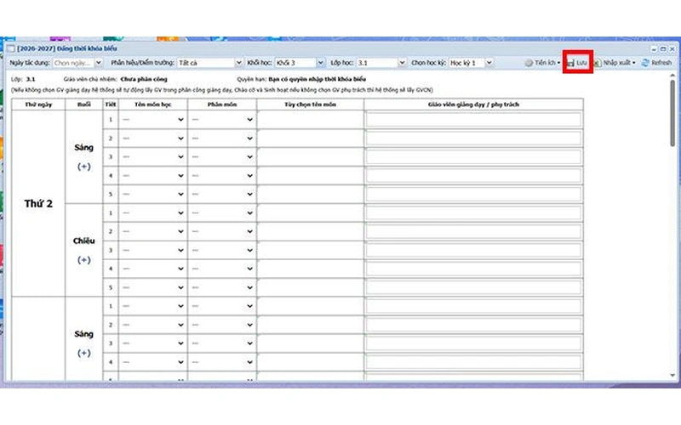Viewport: 681px width, 425px height.
Task: Click the Thứ ngày column header
Action: (38, 105)
